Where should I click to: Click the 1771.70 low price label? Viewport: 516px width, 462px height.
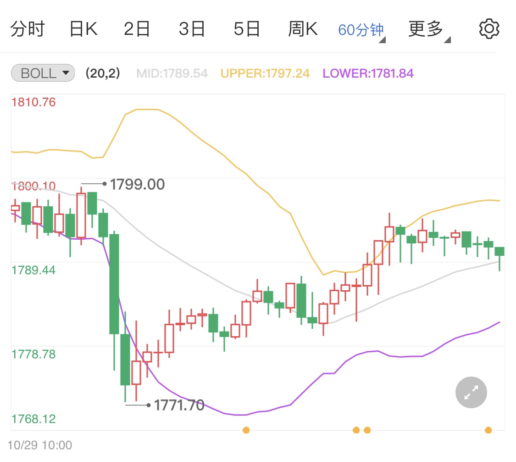179,405
